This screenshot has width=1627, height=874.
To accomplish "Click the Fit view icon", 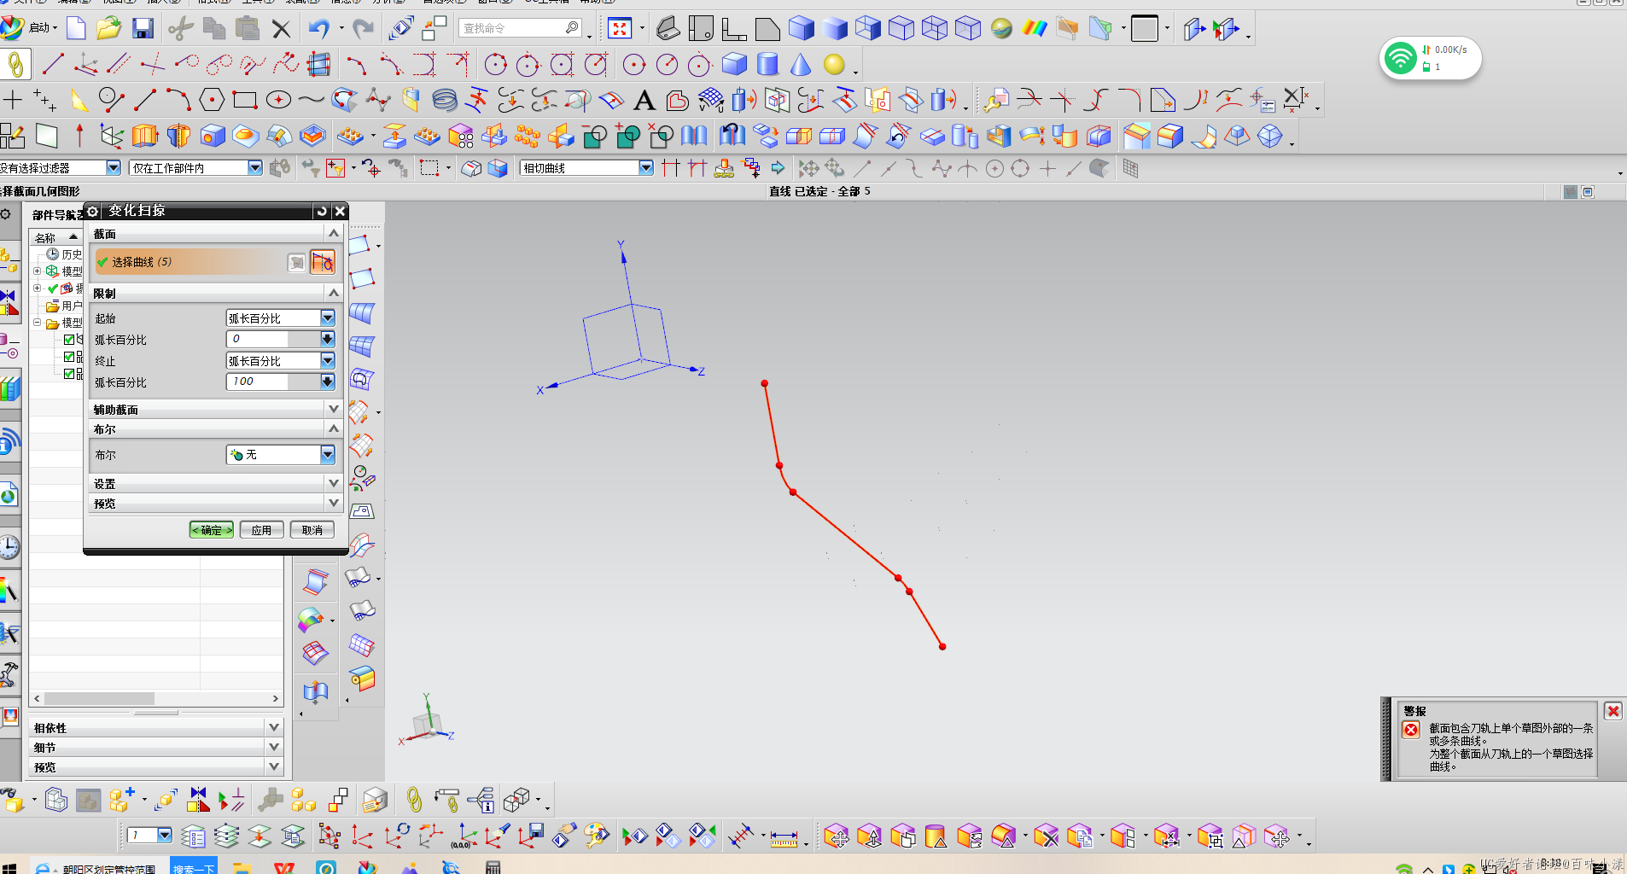I will (620, 29).
